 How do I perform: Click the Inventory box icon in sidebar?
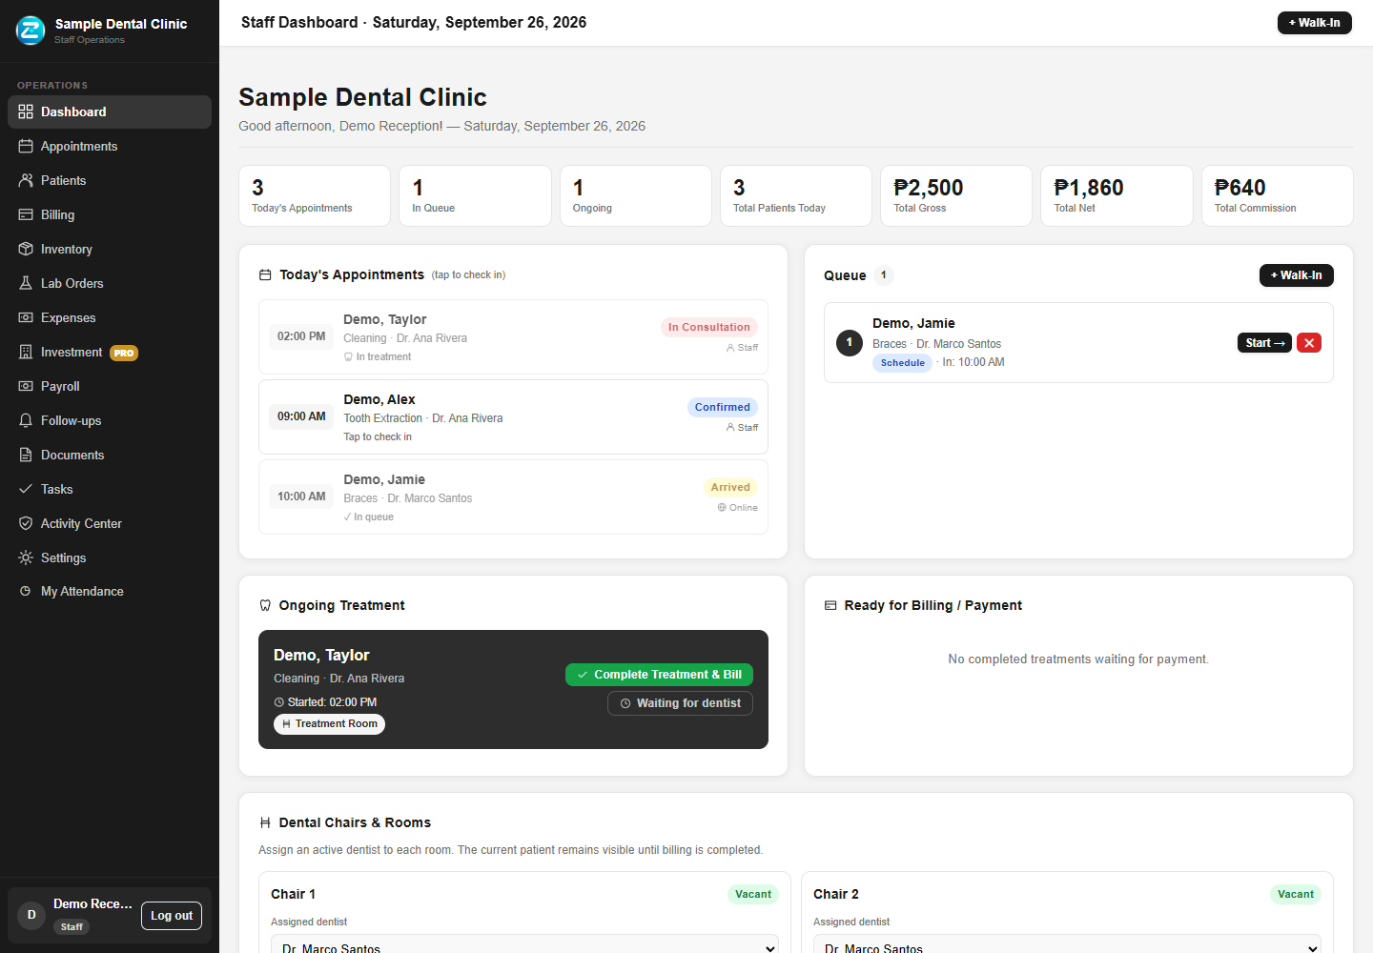26,249
